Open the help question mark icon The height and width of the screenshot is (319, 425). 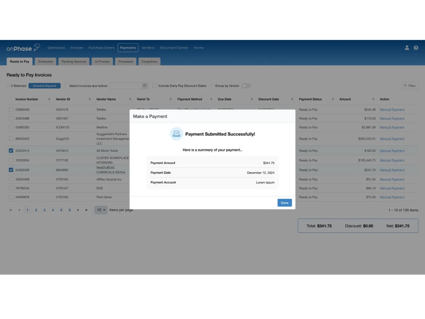click(x=416, y=47)
